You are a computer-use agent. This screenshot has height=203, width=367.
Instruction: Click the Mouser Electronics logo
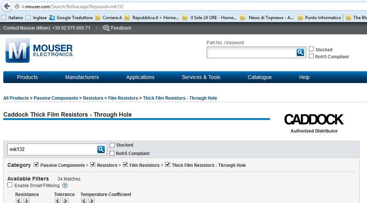click(x=39, y=50)
